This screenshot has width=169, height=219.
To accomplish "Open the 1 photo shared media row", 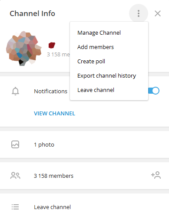I will point(84,144).
